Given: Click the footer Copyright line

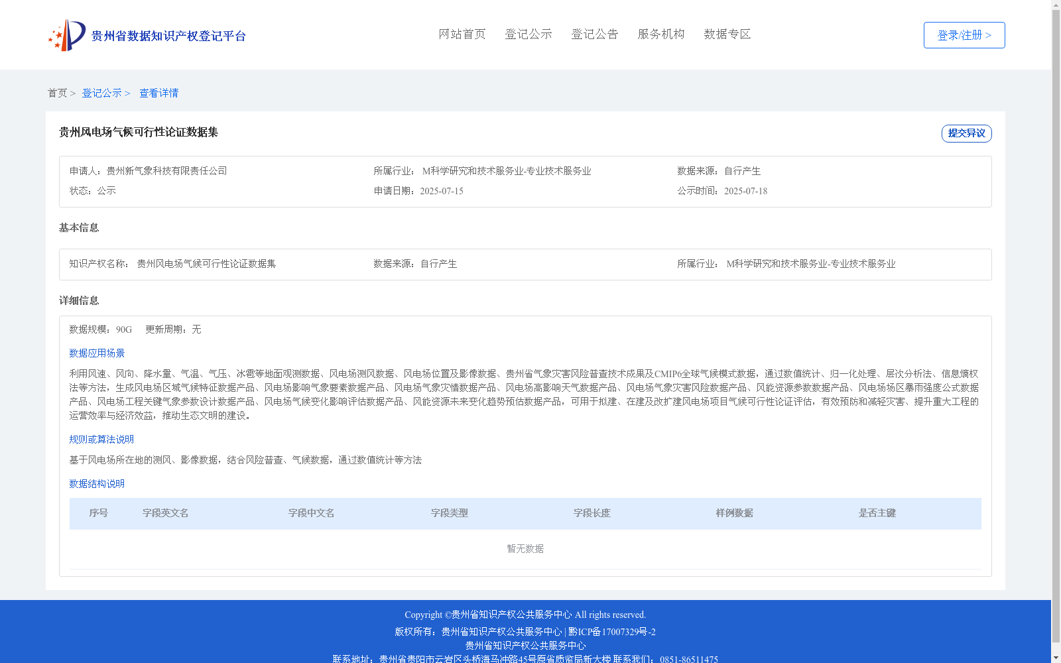Looking at the screenshot, I should tap(525, 615).
